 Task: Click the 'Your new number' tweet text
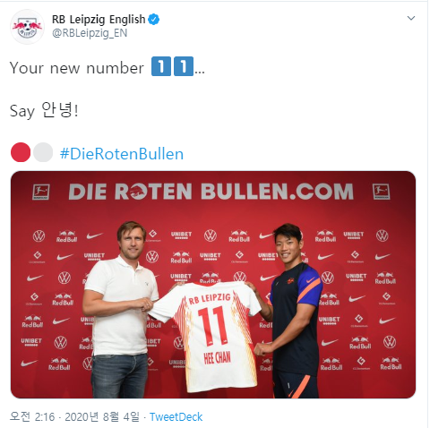(x=77, y=68)
